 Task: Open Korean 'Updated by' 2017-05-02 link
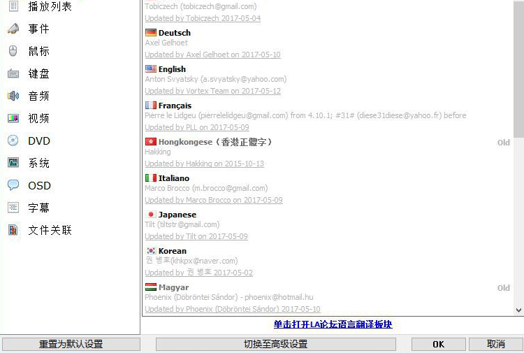coord(199,273)
